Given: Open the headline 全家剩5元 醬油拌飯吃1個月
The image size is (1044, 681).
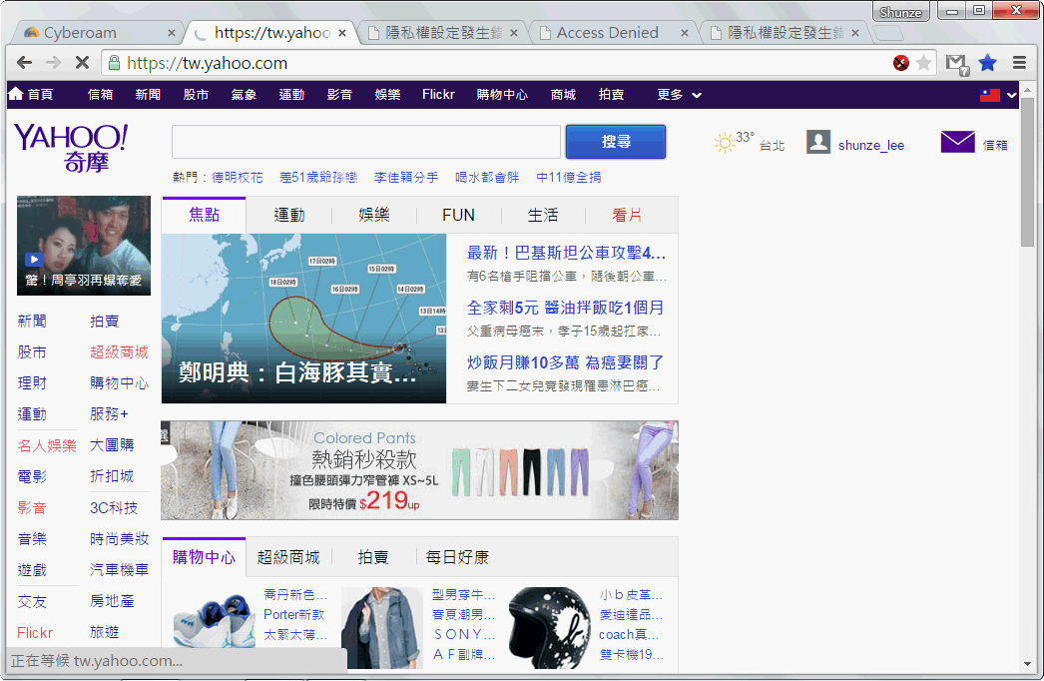Looking at the screenshot, I should tap(565, 308).
